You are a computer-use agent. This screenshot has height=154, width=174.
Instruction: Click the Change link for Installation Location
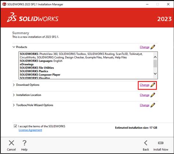click(x=145, y=95)
